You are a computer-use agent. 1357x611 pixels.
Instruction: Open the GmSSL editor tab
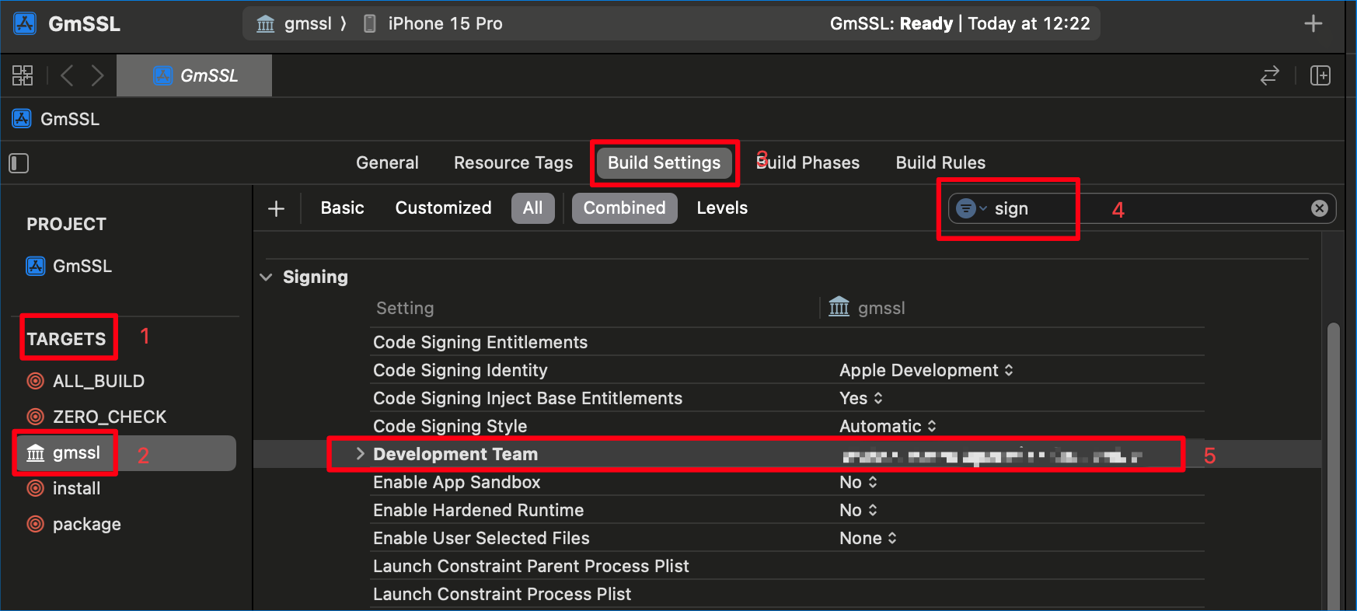click(x=194, y=75)
